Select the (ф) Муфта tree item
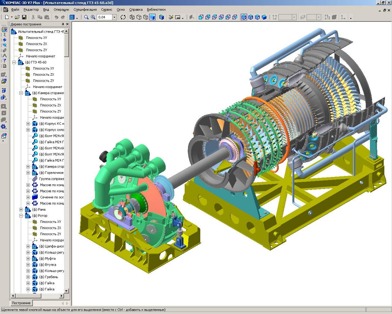This screenshot has height=314, width=392. click(x=47, y=258)
